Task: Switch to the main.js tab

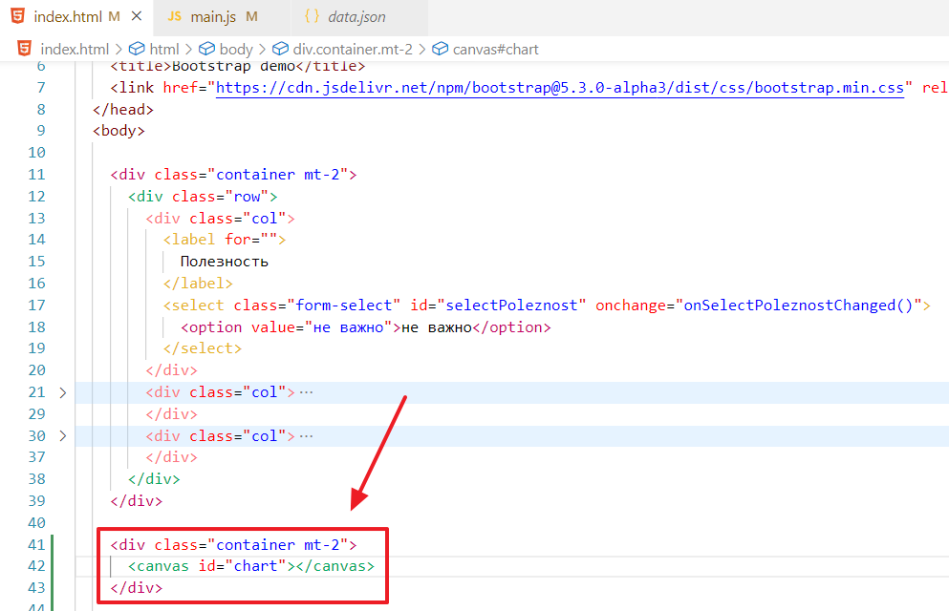Action: pos(213,17)
